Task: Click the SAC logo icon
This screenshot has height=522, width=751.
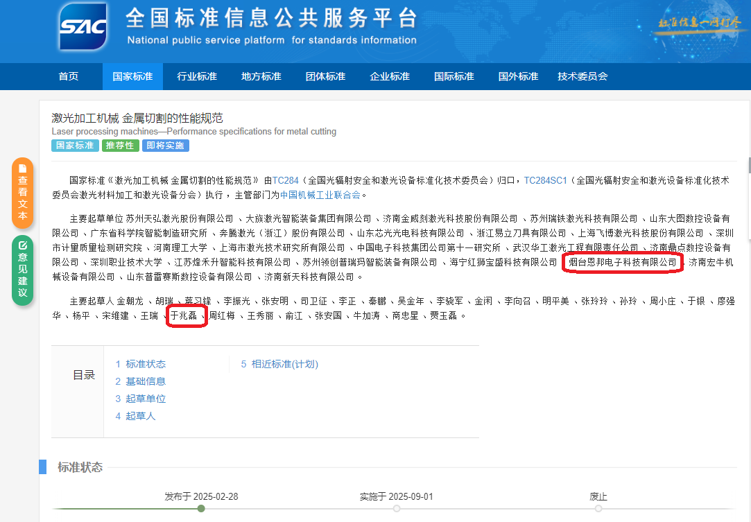Action: (x=83, y=26)
